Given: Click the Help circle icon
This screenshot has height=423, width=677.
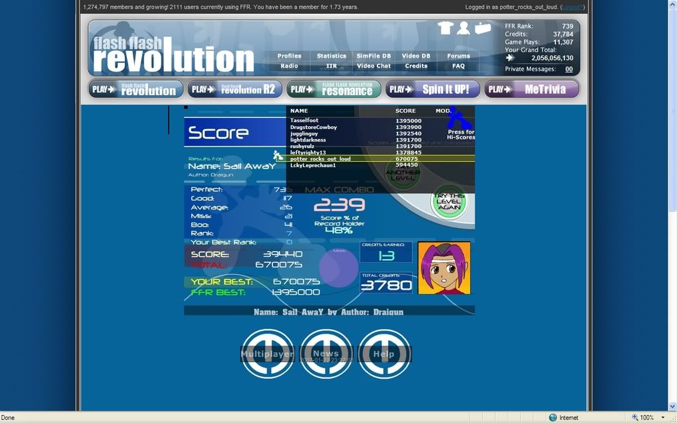Looking at the screenshot, I should coord(384,354).
